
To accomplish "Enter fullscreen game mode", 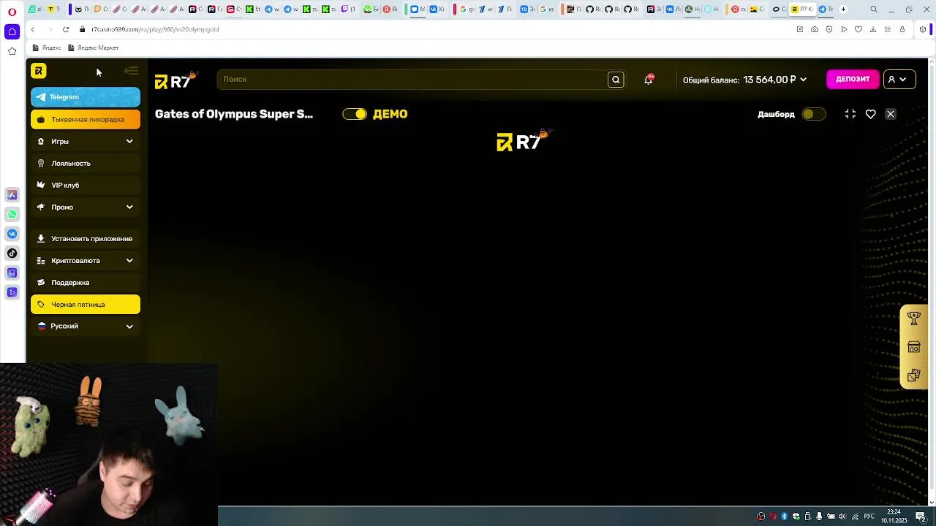I will (850, 114).
